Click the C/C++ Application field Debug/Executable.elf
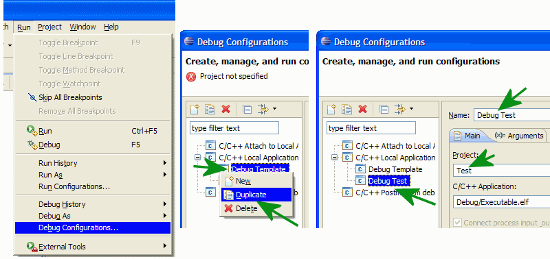 (x=501, y=202)
